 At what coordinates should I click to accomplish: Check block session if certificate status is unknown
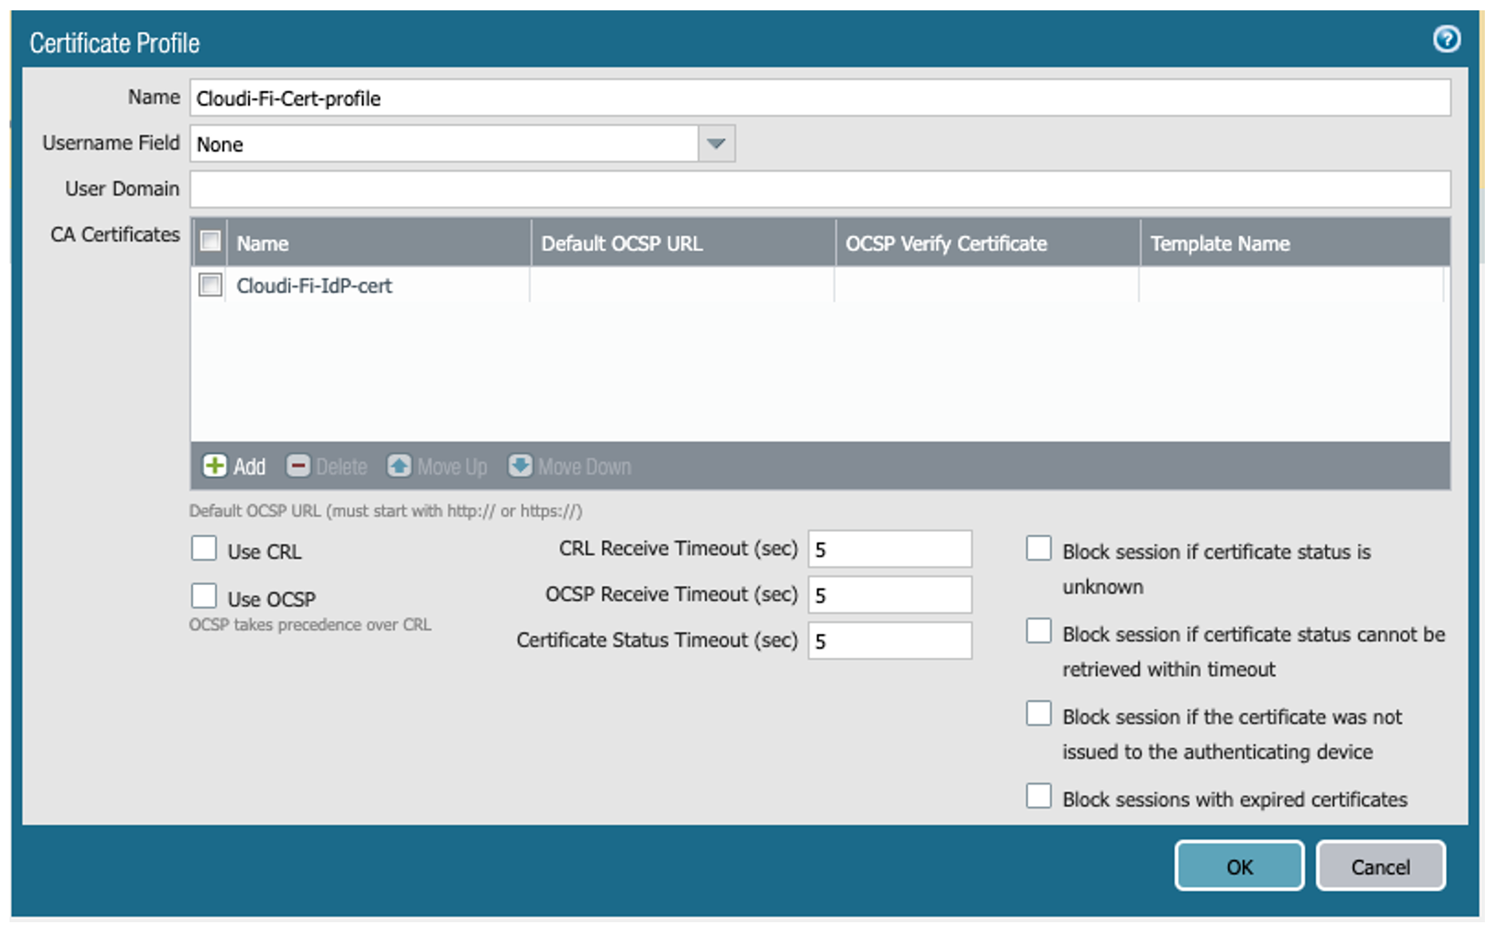(1038, 547)
